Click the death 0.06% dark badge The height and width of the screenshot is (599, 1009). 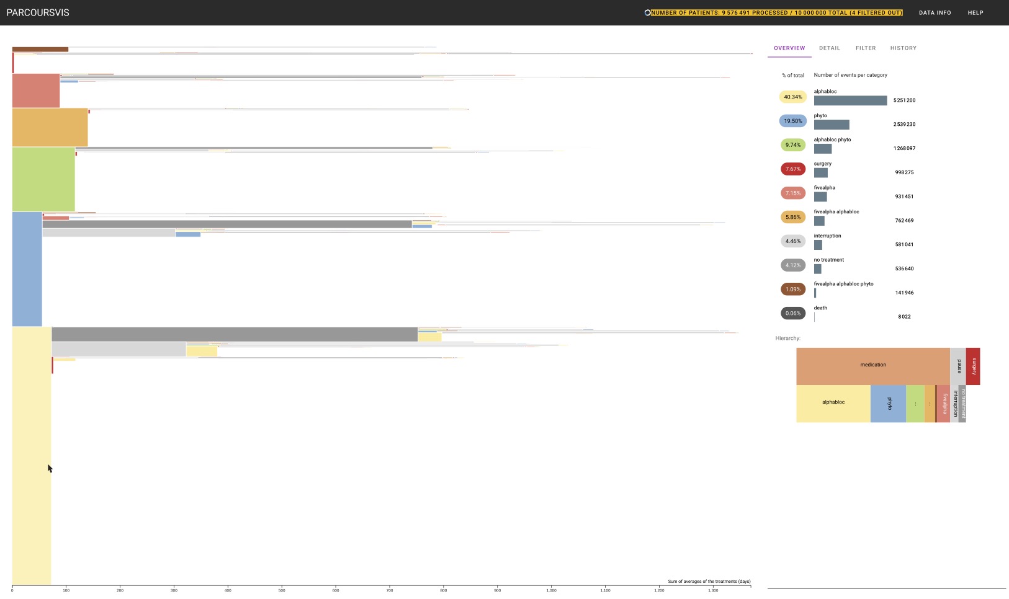coord(792,314)
